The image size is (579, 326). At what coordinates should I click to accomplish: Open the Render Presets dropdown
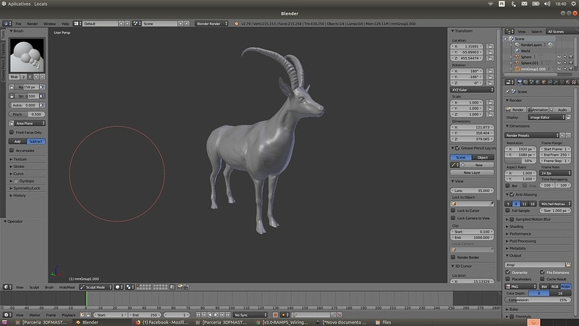531,135
